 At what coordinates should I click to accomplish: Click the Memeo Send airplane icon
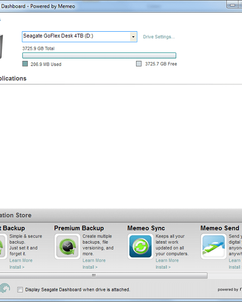[213, 246]
